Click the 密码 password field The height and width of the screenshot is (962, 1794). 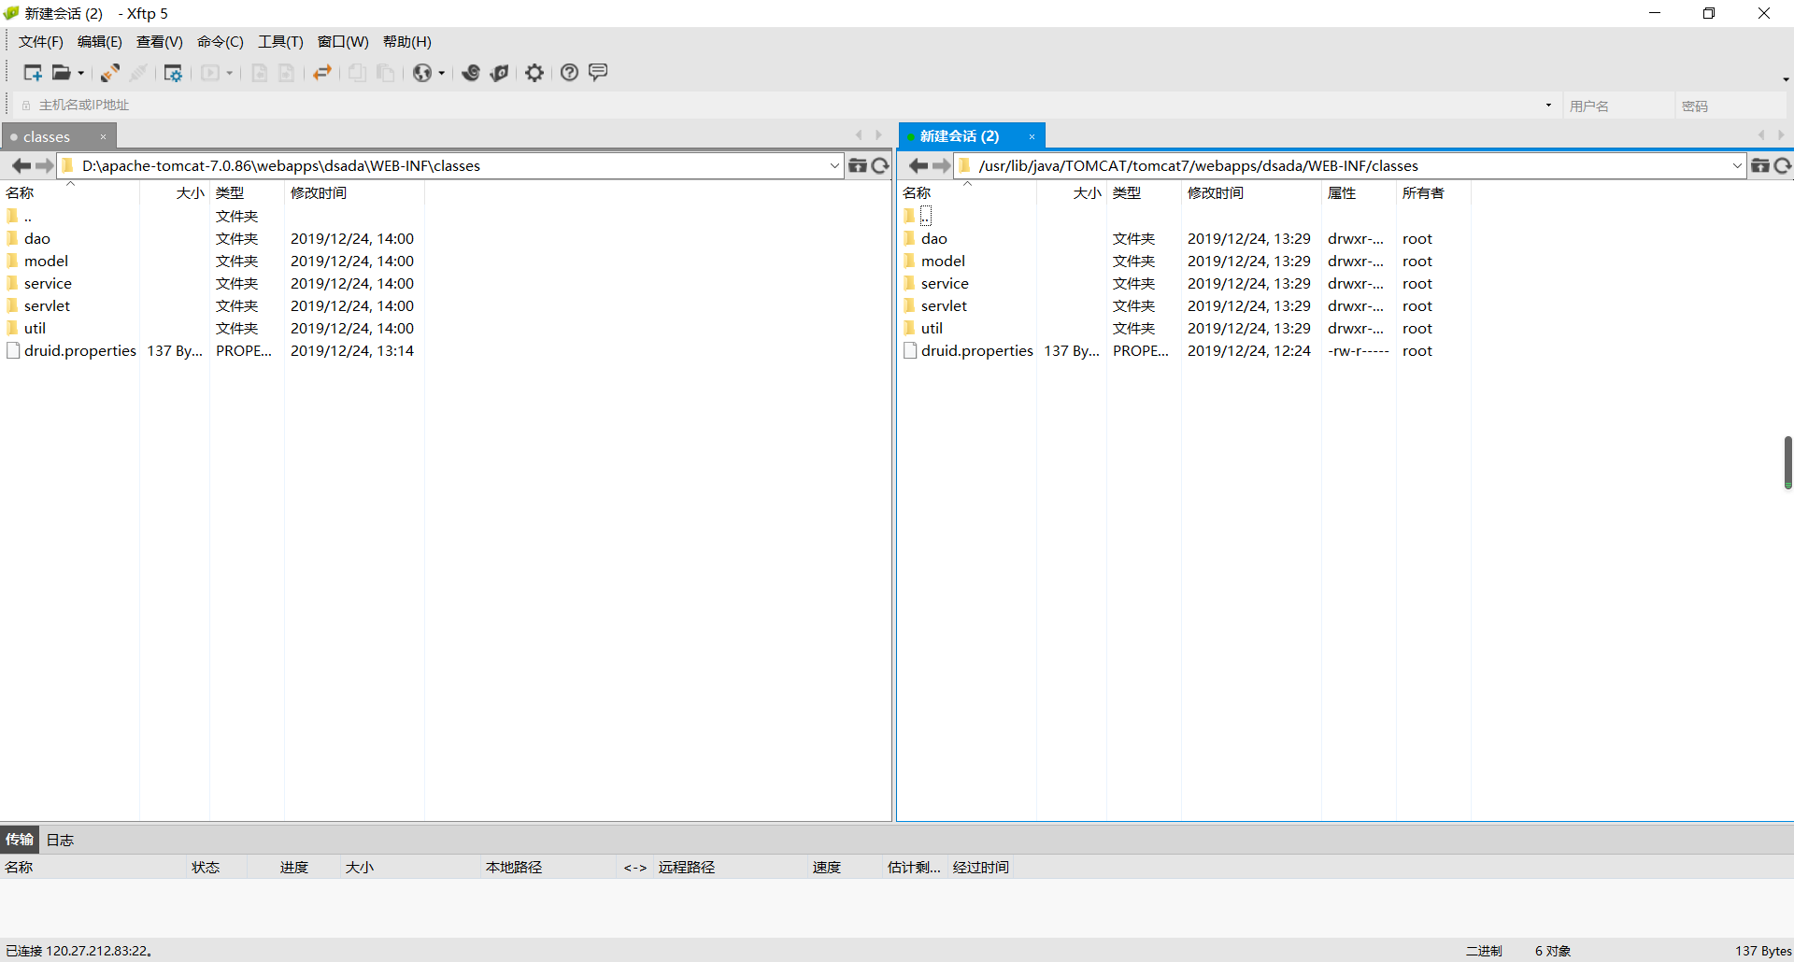(1731, 106)
